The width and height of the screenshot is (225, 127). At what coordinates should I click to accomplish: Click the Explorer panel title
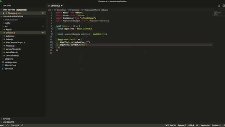coord(7,6)
